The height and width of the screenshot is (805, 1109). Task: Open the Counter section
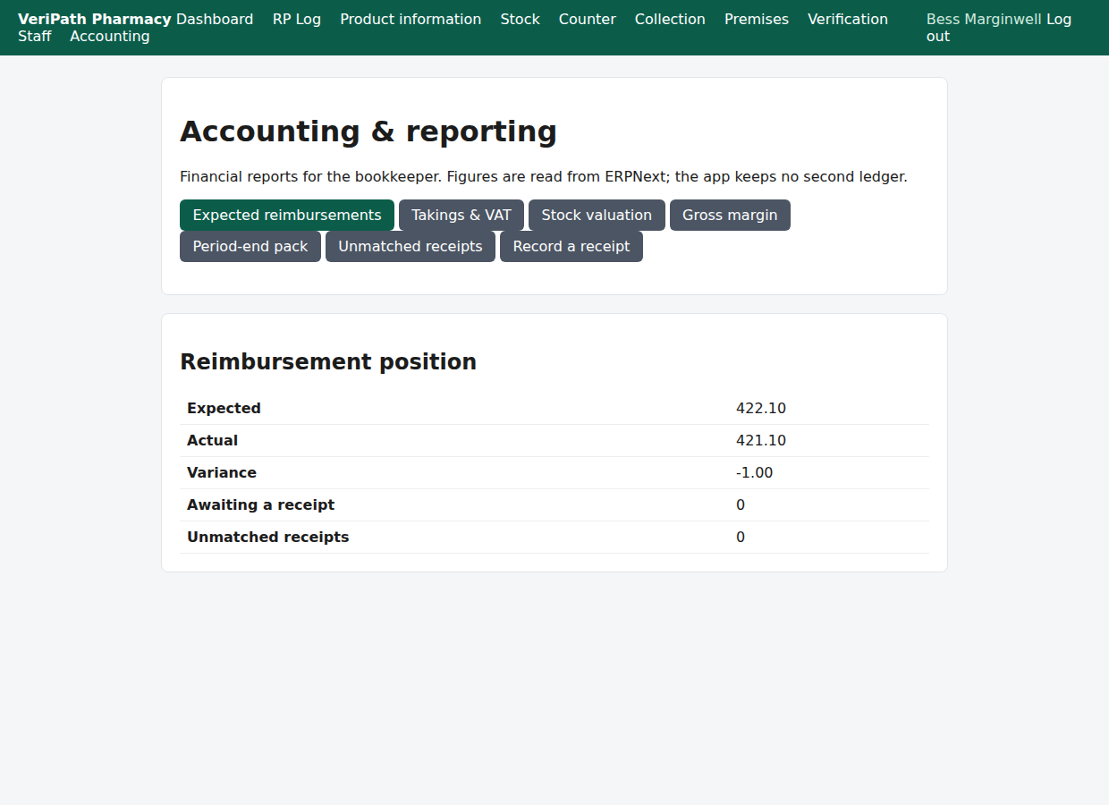(588, 19)
